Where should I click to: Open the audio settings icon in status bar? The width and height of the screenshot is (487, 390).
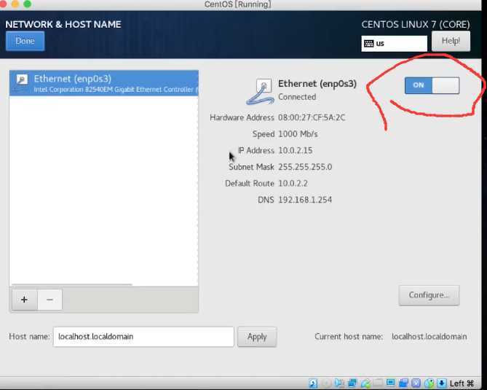coord(338,383)
